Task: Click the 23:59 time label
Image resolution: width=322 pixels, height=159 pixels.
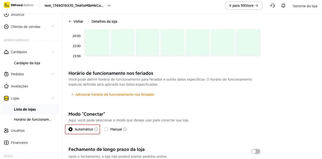Action: tap(77, 56)
